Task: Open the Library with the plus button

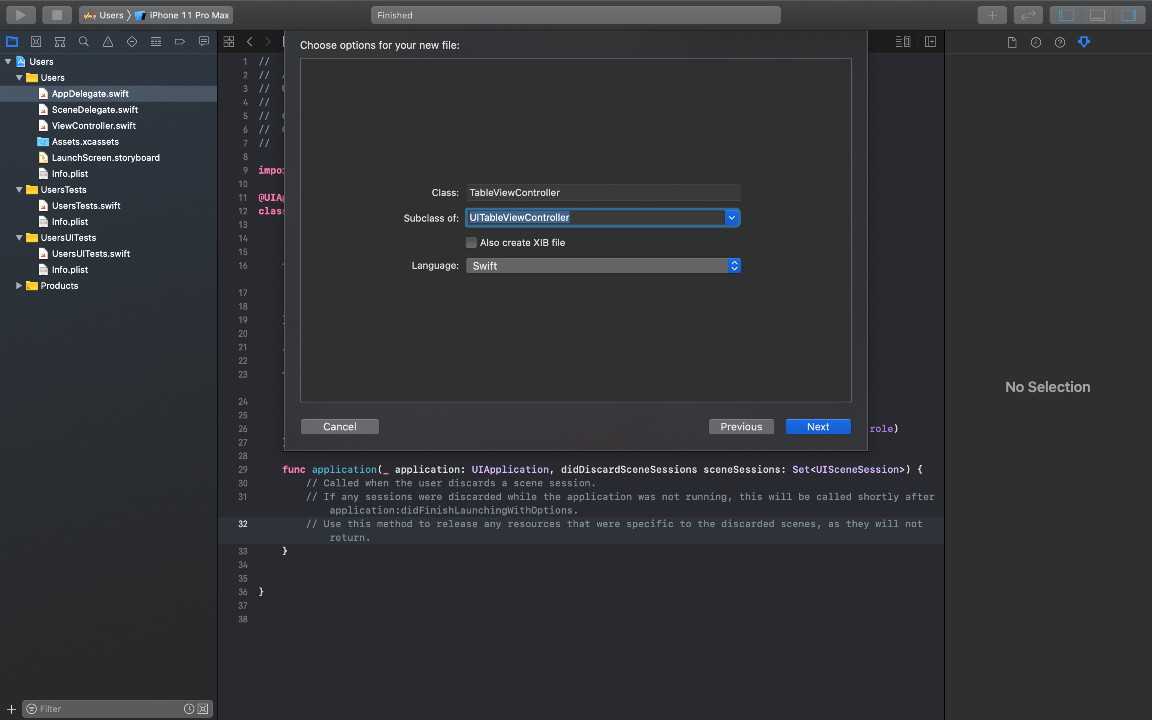Action: click(x=992, y=15)
